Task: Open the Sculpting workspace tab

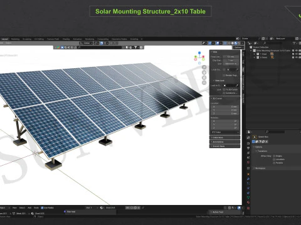Action: 27,39
